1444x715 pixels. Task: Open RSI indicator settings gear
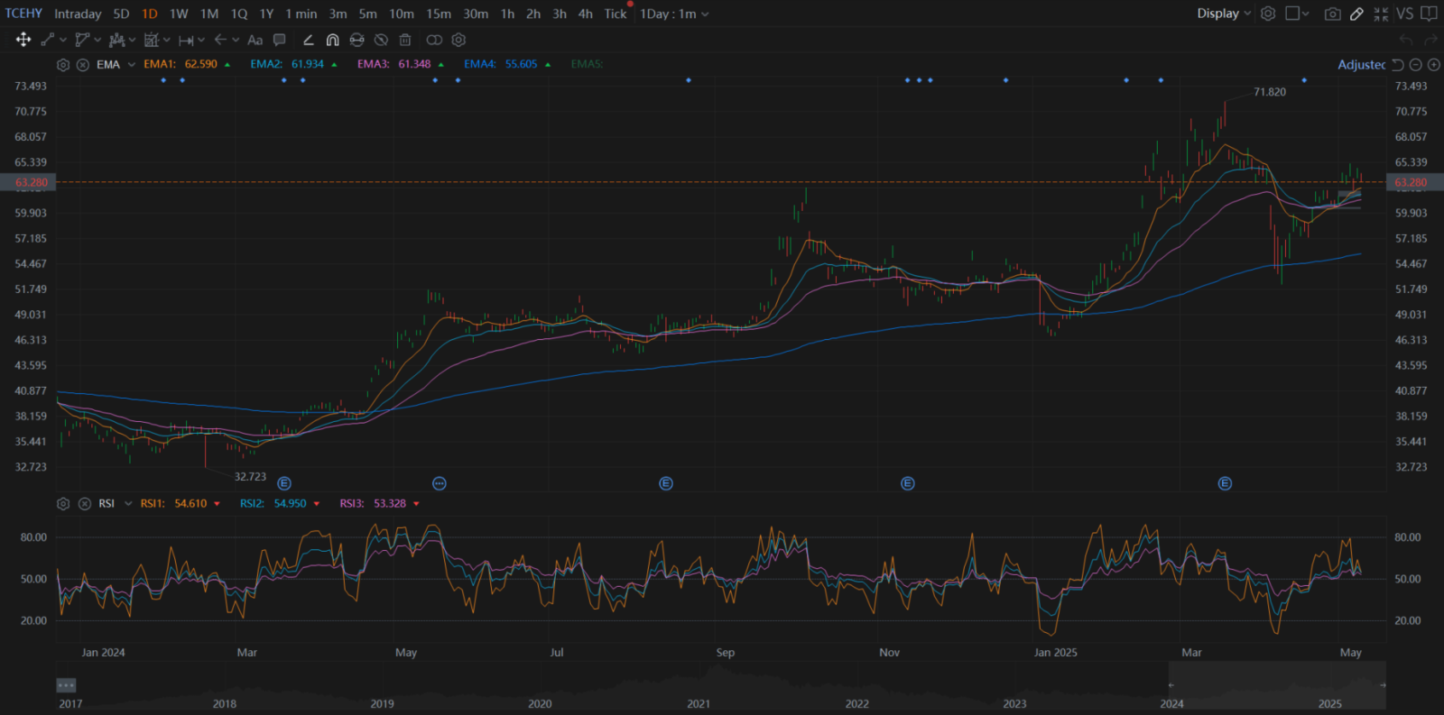(63, 504)
